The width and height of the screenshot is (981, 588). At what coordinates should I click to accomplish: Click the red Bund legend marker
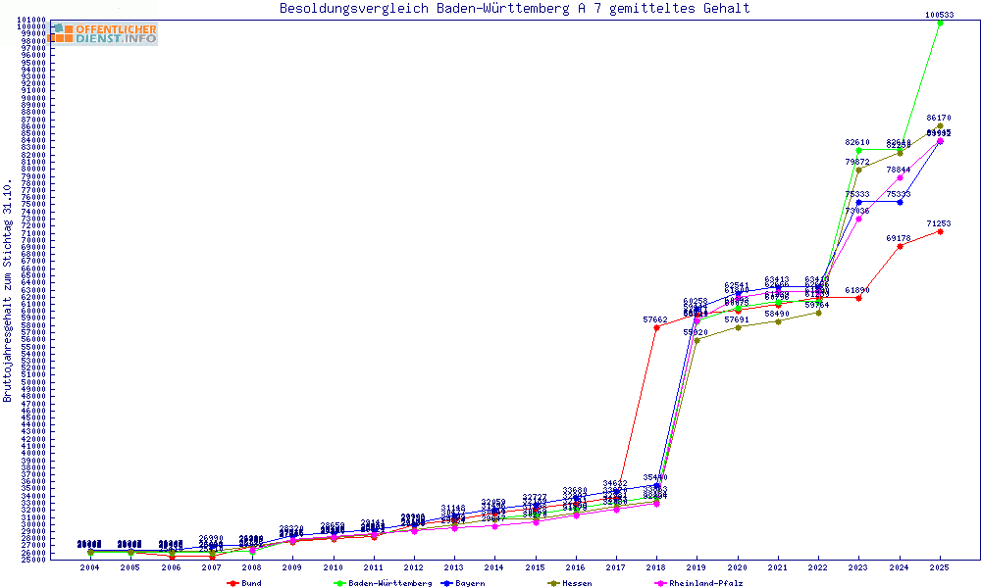pos(232,583)
